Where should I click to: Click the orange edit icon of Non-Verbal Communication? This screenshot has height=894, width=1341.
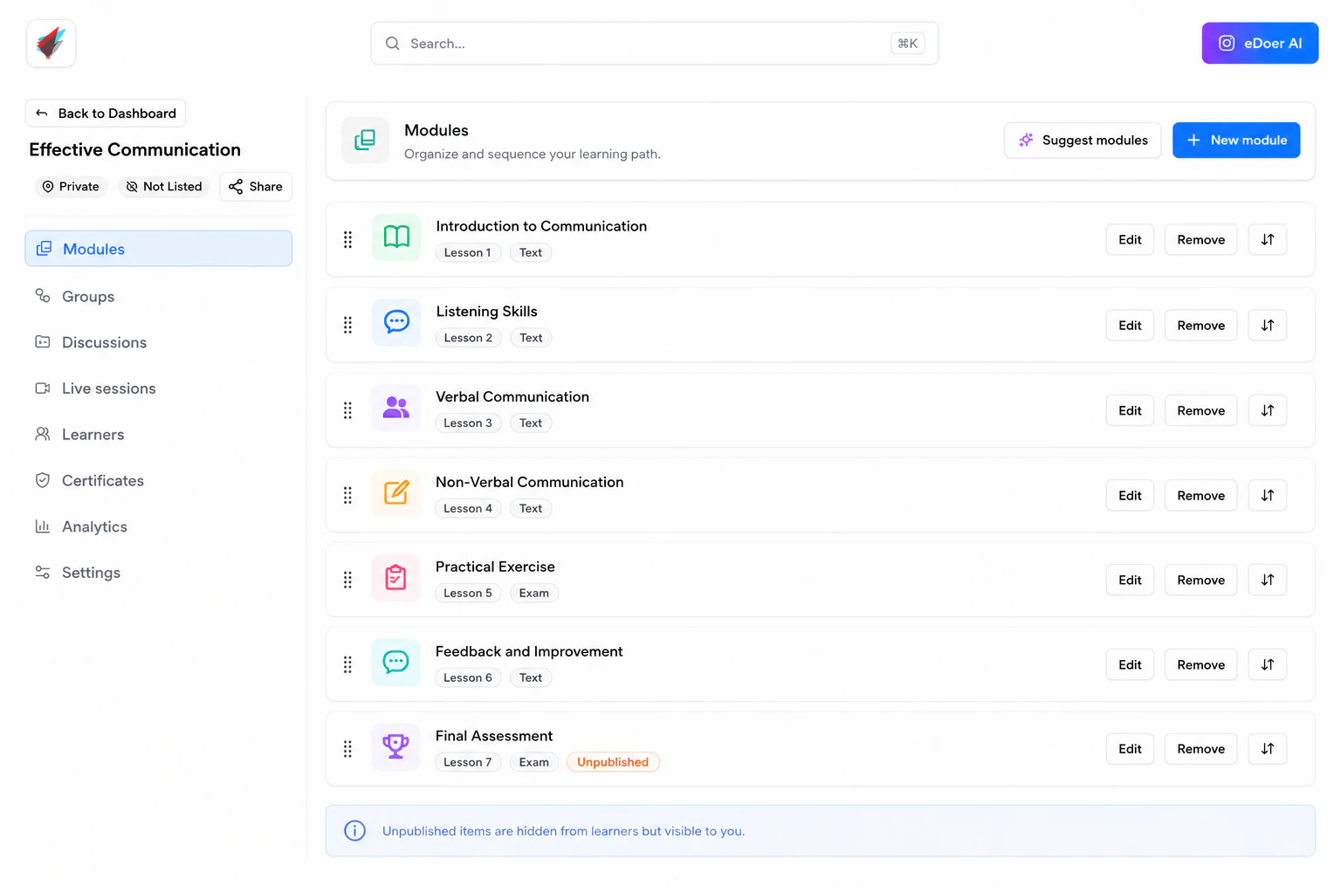pos(396,492)
